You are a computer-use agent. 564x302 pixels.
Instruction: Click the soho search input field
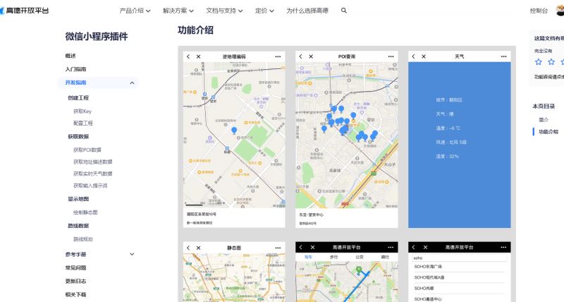460,258
